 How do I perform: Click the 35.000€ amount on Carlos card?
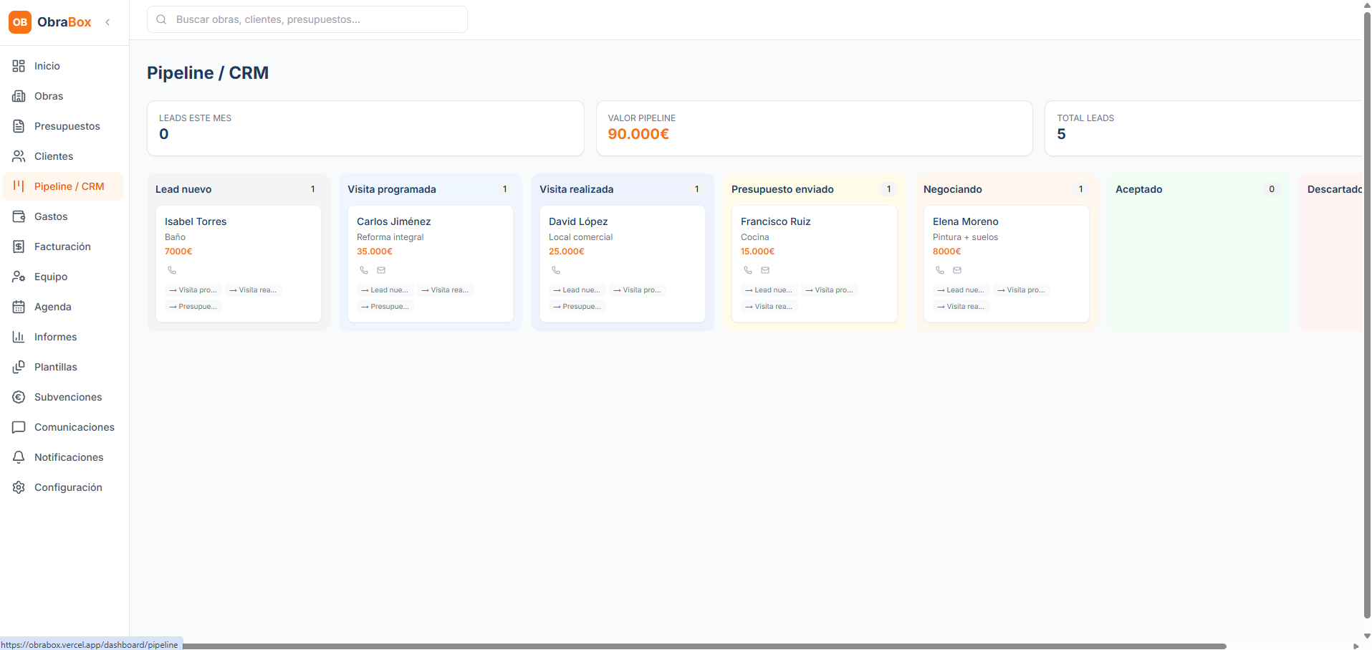[375, 252]
